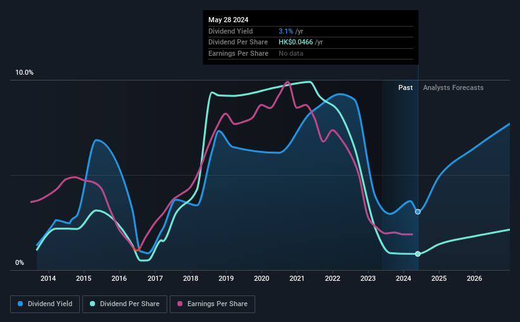Screen dimensions: 520x322
Task: Select the 2020 x-axis label
Action: click(262, 278)
